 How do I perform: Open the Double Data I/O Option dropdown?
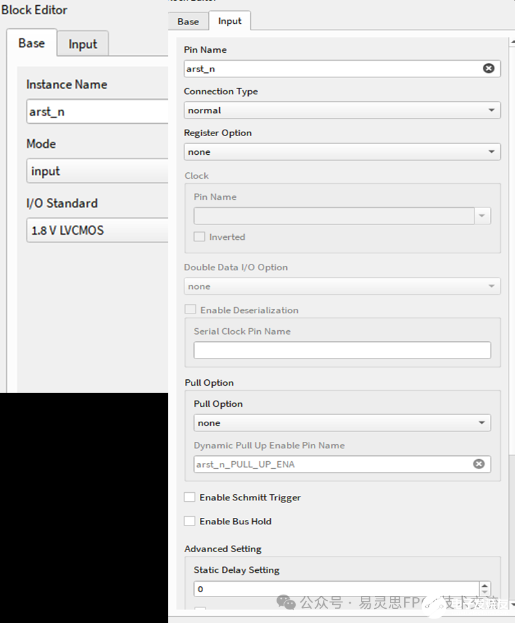tap(342, 286)
